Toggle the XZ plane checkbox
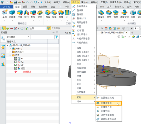The image size is (141, 124). coord(16,62)
